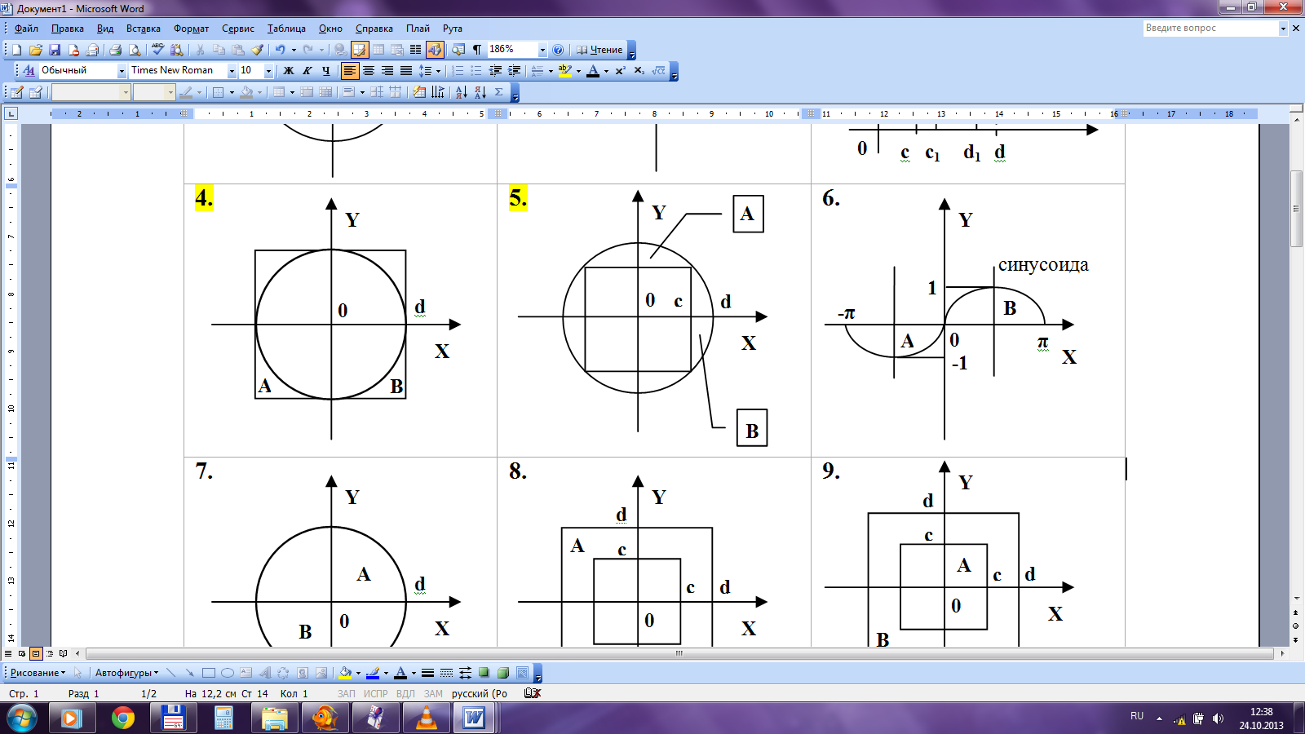Viewport: 1305px width, 734px height.
Task: Toggle paragraph marks display (¶)
Action: (x=477, y=50)
